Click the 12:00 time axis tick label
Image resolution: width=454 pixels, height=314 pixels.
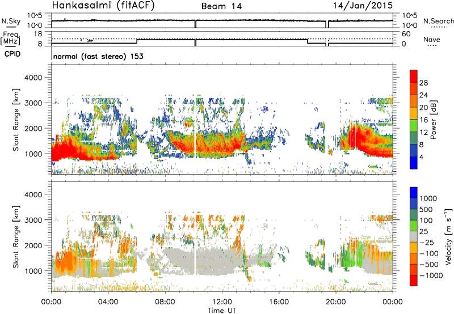(222, 302)
